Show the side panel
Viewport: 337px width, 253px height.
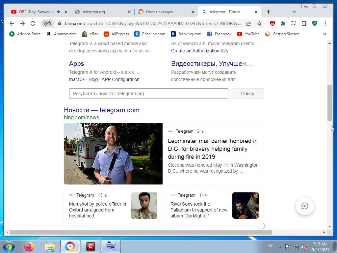tap(304, 23)
